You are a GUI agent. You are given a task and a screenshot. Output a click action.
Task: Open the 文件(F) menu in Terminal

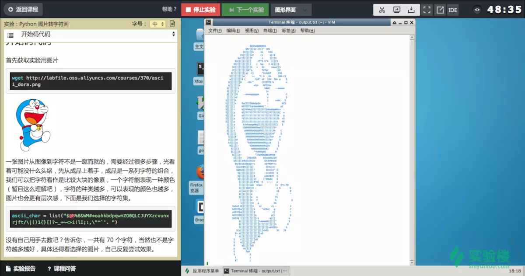tap(215, 31)
